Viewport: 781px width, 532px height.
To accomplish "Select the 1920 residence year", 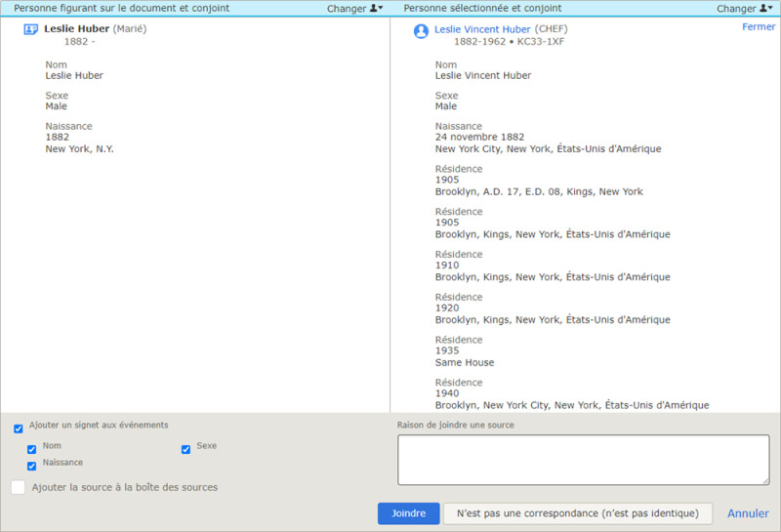I will pyautogui.click(x=447, y=307).
